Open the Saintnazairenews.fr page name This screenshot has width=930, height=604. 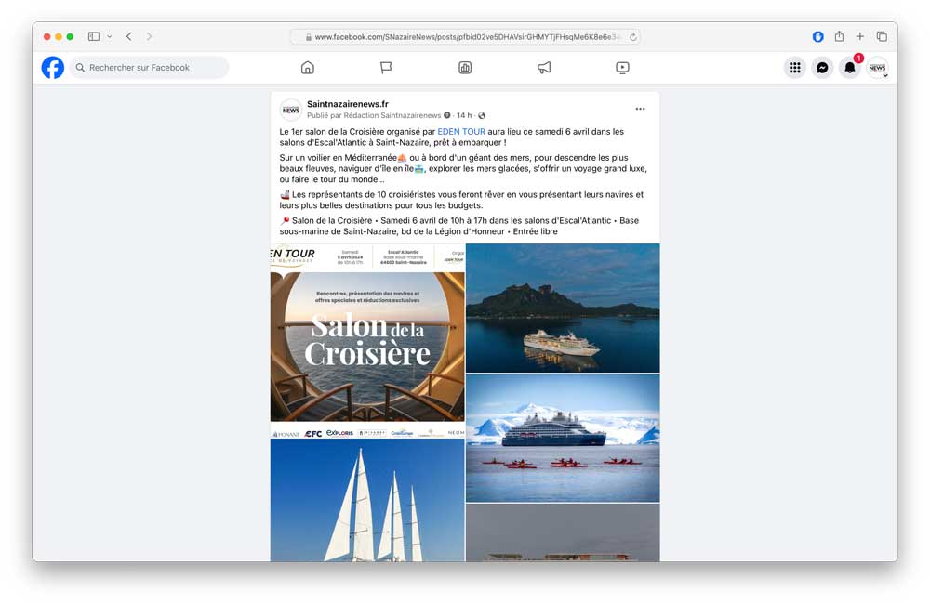(x=347, y=104)
